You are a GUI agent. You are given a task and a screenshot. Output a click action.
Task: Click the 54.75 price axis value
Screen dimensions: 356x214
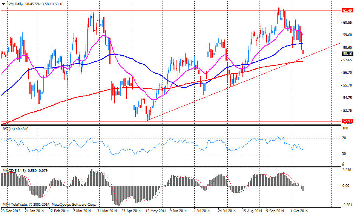click(x=347, y=98)
